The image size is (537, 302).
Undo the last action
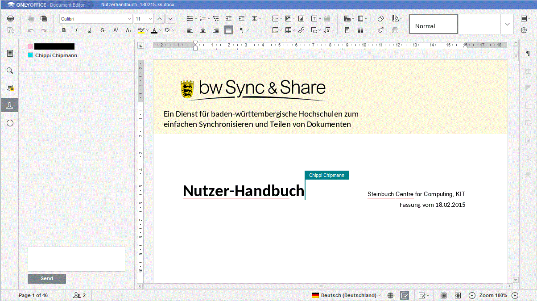click(31, 30)
